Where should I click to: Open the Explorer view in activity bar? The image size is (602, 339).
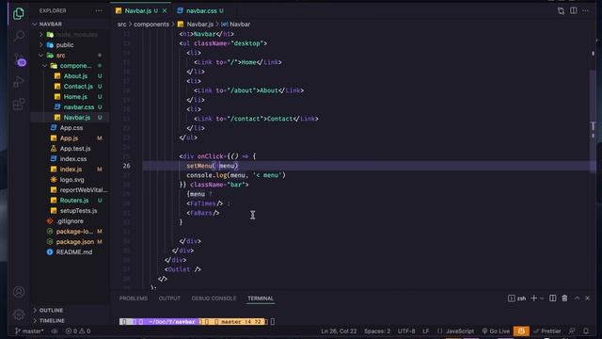19,14
